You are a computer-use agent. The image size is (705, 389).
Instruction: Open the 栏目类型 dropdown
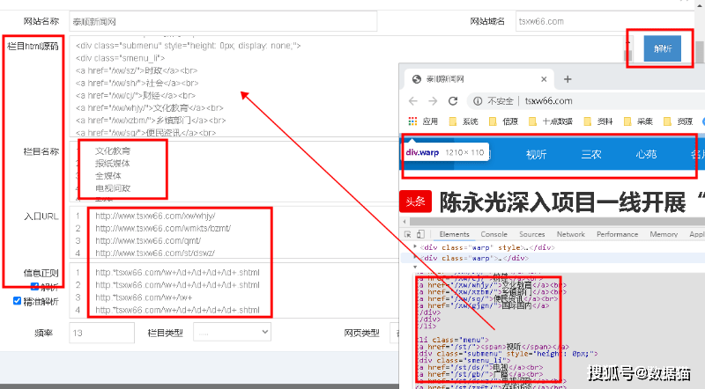[232, 333]
